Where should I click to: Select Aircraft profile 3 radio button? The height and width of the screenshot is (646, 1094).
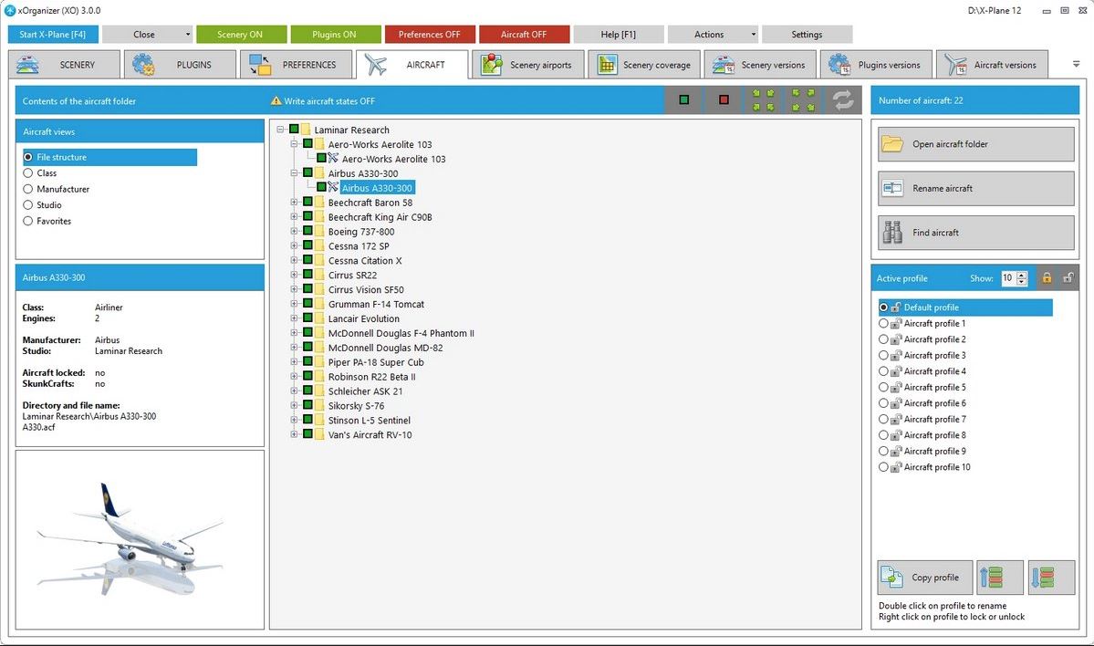click(883, 355)
